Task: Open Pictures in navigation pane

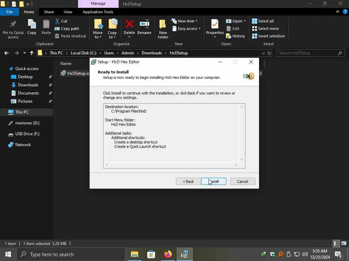Action: (25, 101)
